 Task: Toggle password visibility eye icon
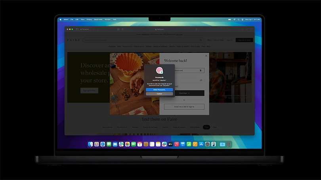tap(201, 80)
